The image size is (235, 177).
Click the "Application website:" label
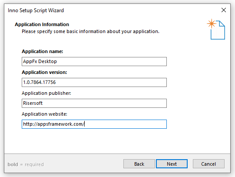44,114
